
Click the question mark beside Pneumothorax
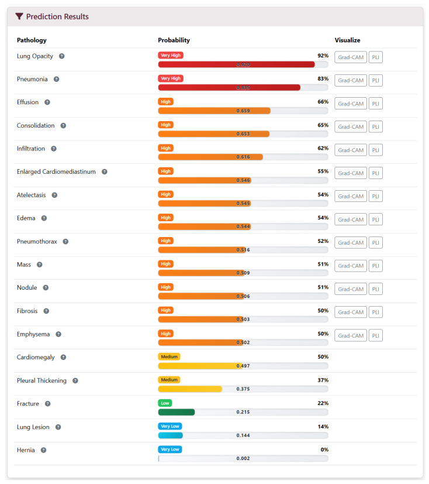(65, 242)
